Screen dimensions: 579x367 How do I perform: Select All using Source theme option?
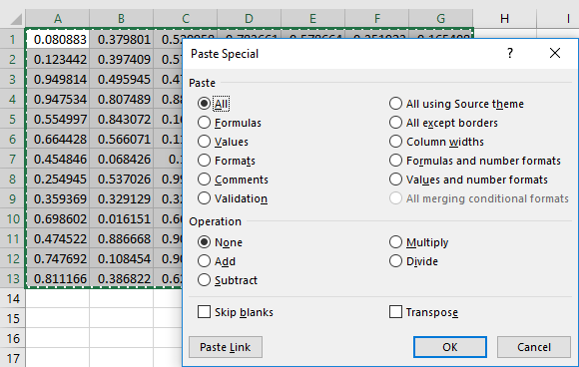pyautogui.click(x=395, y=104)
